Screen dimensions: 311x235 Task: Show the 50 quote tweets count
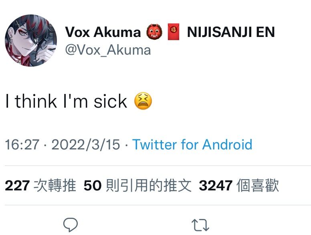(x=93, y=186)
